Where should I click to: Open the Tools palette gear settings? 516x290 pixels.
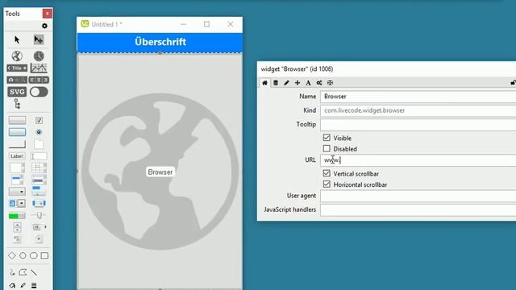(x=44, y=26)
